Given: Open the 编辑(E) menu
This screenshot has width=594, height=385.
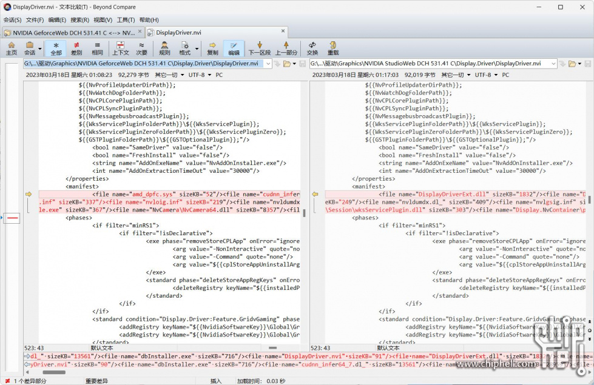Looking at the screenshot, I should 57,19.
